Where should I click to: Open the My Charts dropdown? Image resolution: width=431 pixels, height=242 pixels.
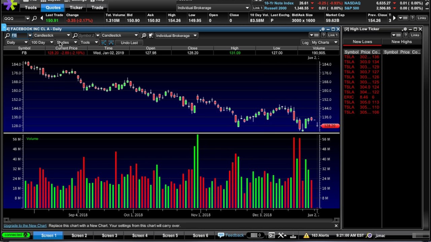pos(325,43)
